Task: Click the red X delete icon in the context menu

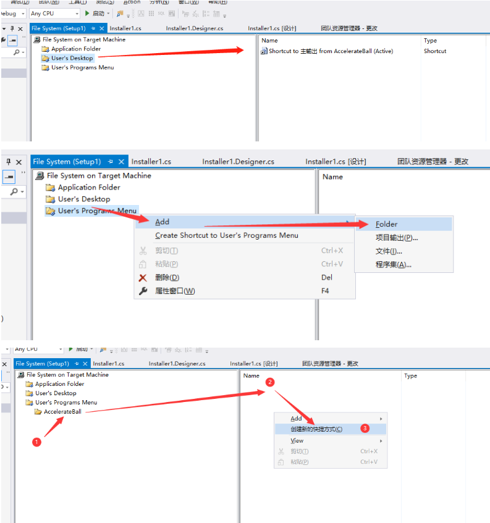Action: click(143, 277)
